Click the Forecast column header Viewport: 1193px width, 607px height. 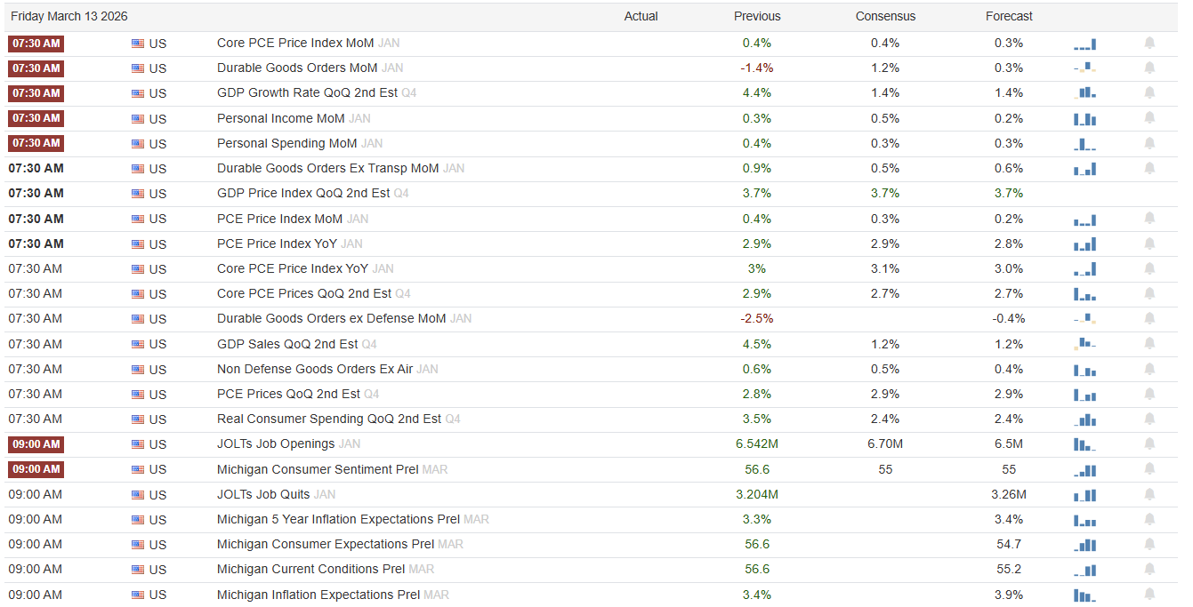1009,16
